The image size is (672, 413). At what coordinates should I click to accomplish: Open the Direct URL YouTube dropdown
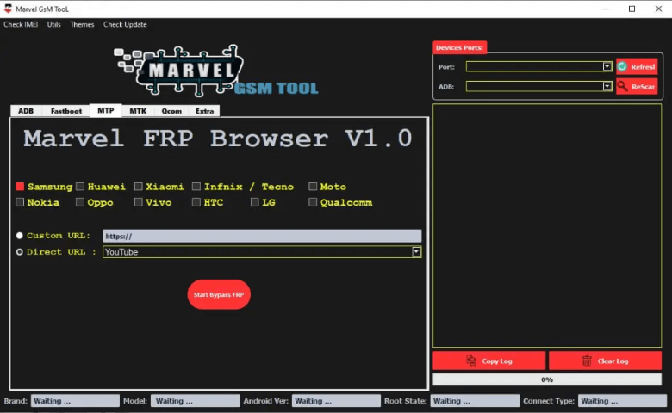tap(416, 251)
